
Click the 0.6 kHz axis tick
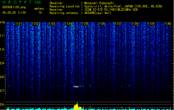tap(2, 105)
